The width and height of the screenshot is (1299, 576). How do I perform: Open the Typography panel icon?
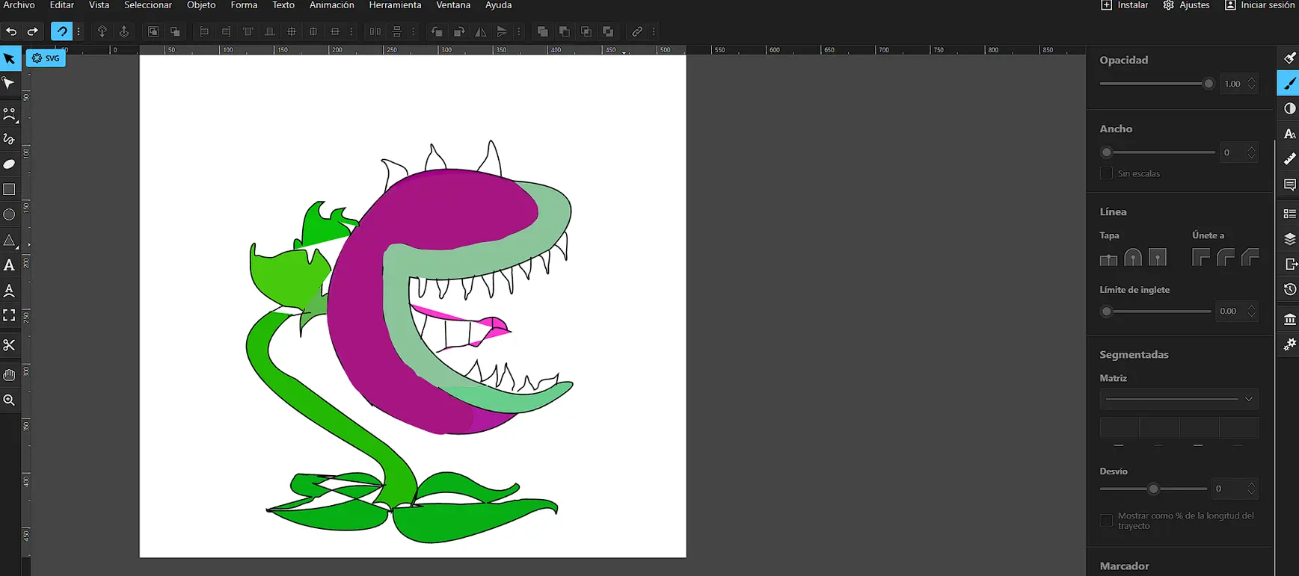pos(1289,134)
